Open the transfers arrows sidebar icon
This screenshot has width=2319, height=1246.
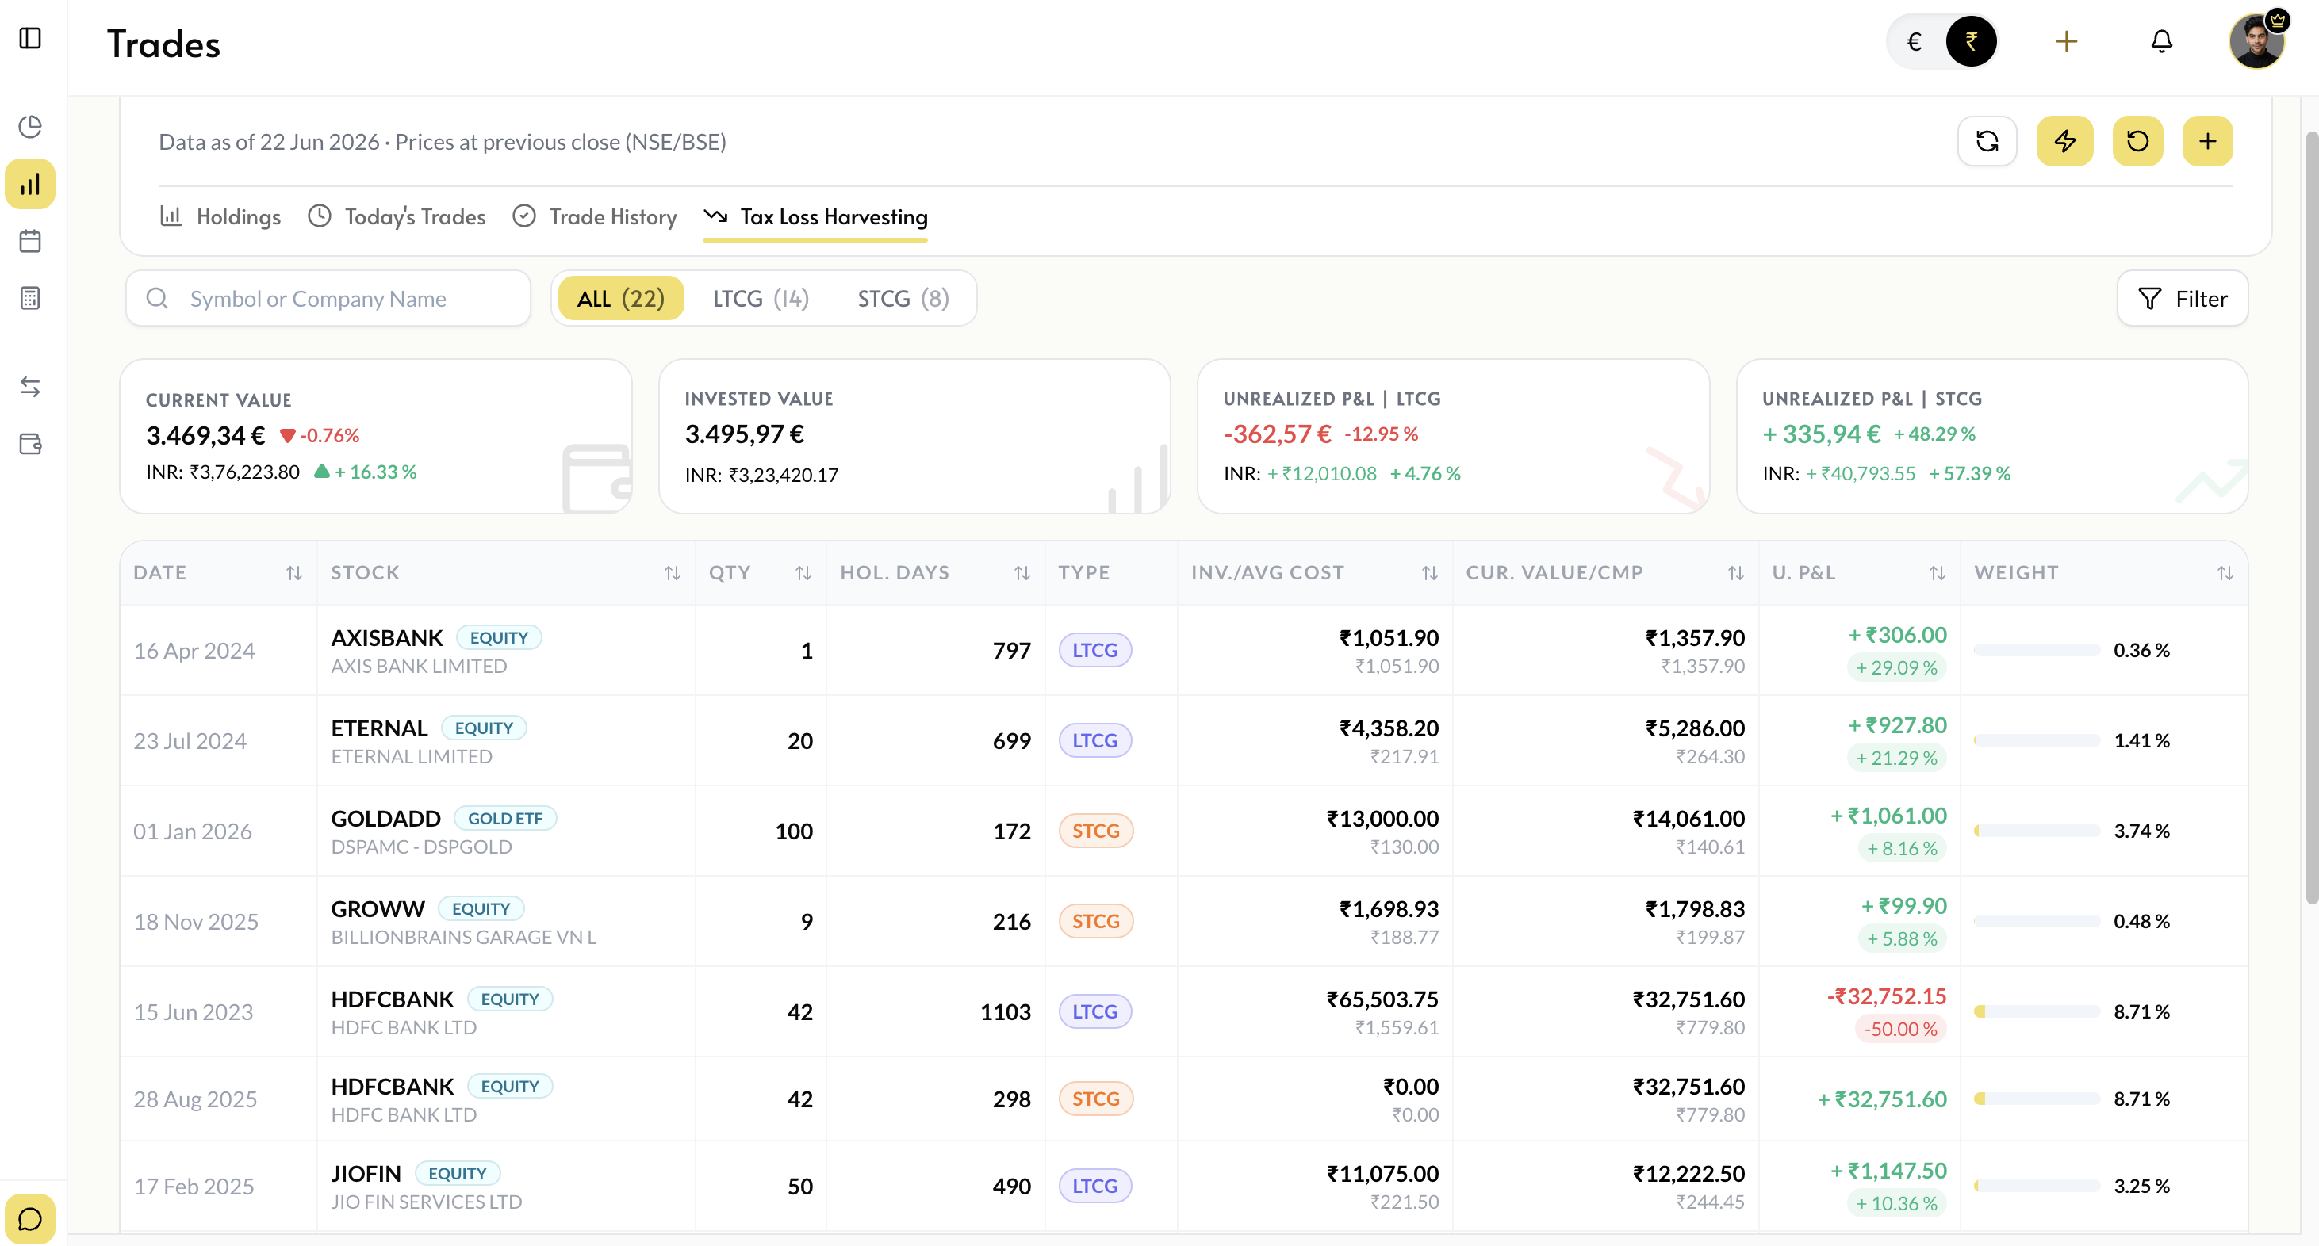coord(31,386)
